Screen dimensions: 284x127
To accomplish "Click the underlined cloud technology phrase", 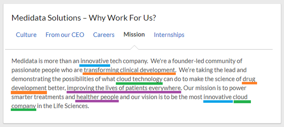I will click(x=140, y=79).
